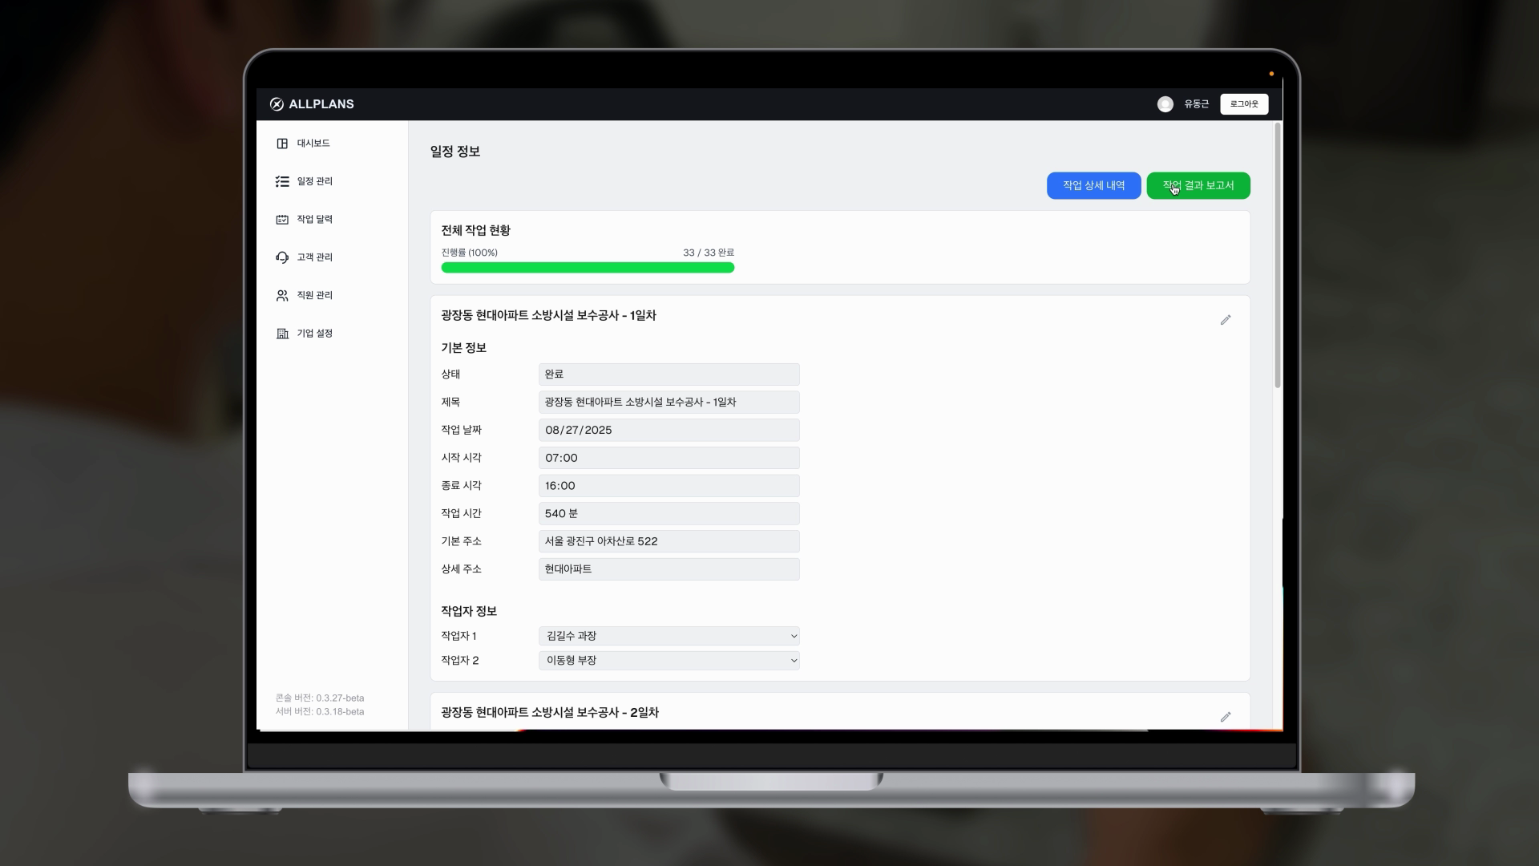Open the 일정 관리 menu item
This screenshot has width=1539, height=866.
click(315, 181)
